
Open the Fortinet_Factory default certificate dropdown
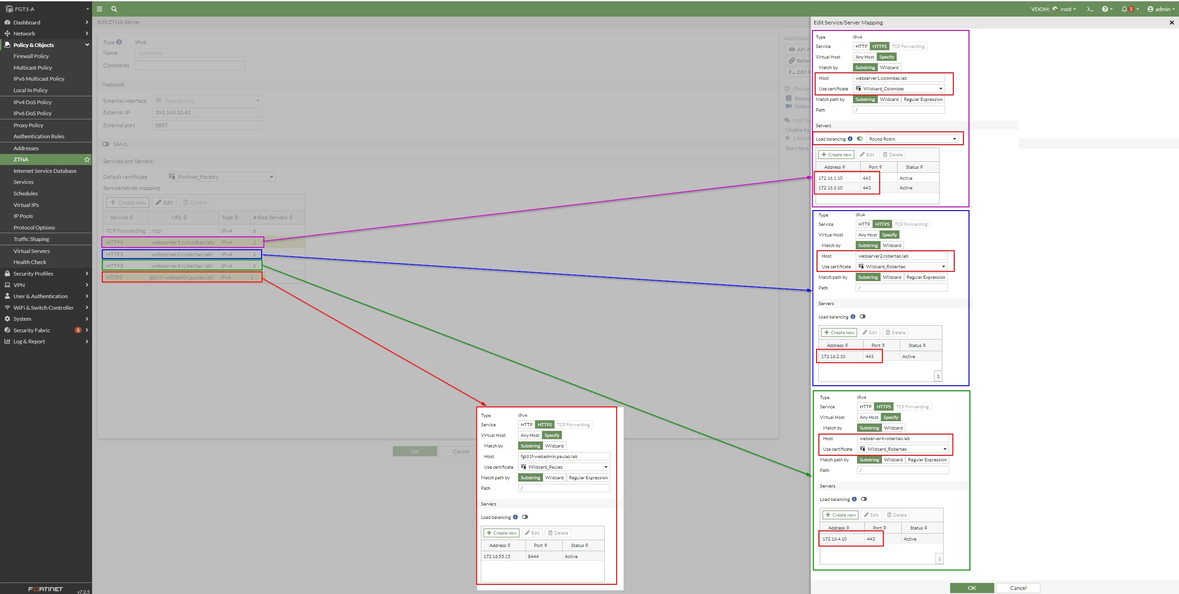[x=221, y=177]
